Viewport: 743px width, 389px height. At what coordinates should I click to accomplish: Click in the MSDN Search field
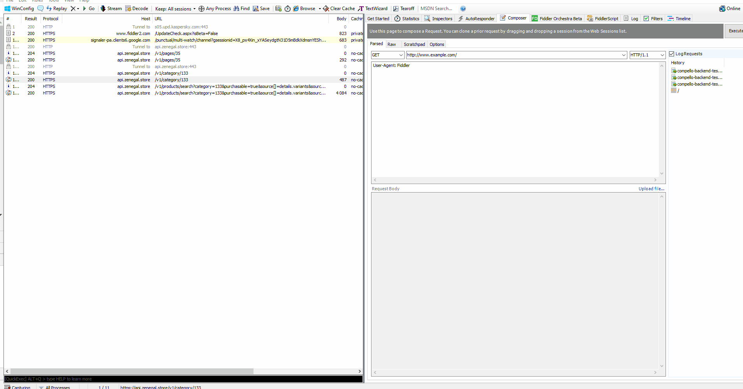437,9
